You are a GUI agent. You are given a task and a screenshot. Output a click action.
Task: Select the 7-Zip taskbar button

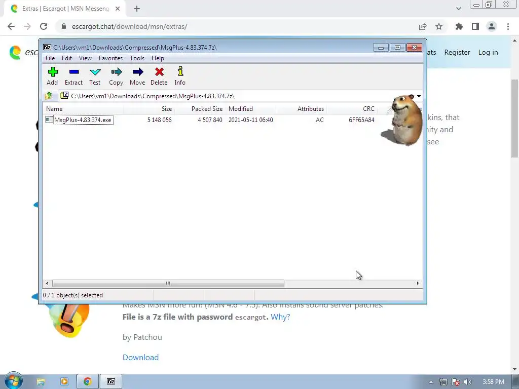pos(111,382)
